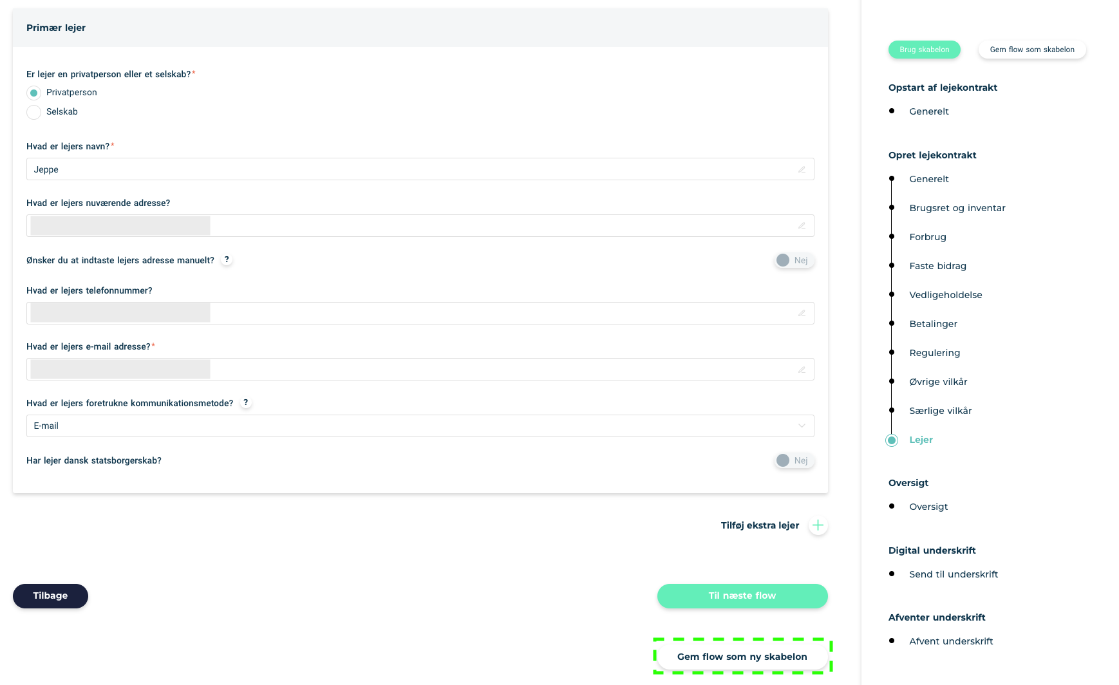Open Generelt step under Opret lejekontrakt

click(x=929, y=179)
